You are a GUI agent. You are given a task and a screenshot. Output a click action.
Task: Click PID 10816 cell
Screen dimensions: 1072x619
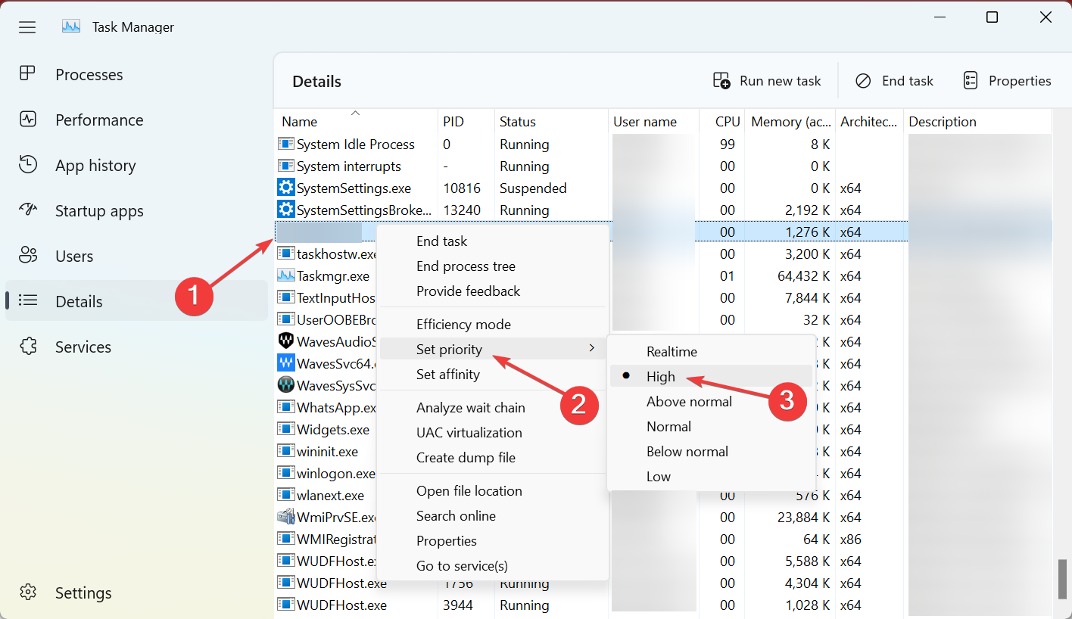point(462,188)
